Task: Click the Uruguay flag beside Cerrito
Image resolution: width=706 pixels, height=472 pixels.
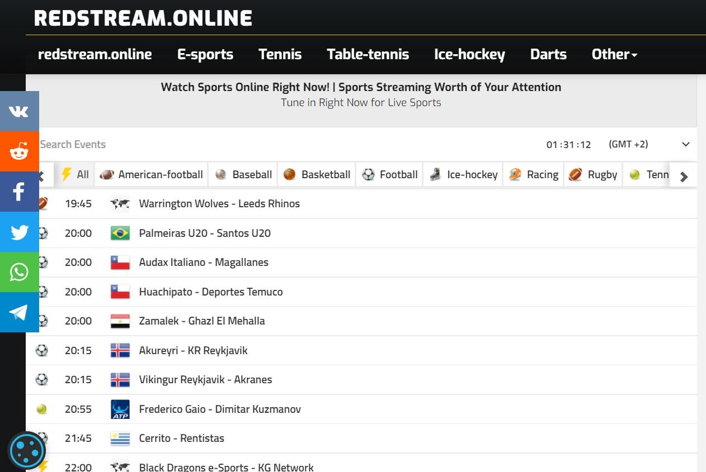Action: click(x=120, y=438)
